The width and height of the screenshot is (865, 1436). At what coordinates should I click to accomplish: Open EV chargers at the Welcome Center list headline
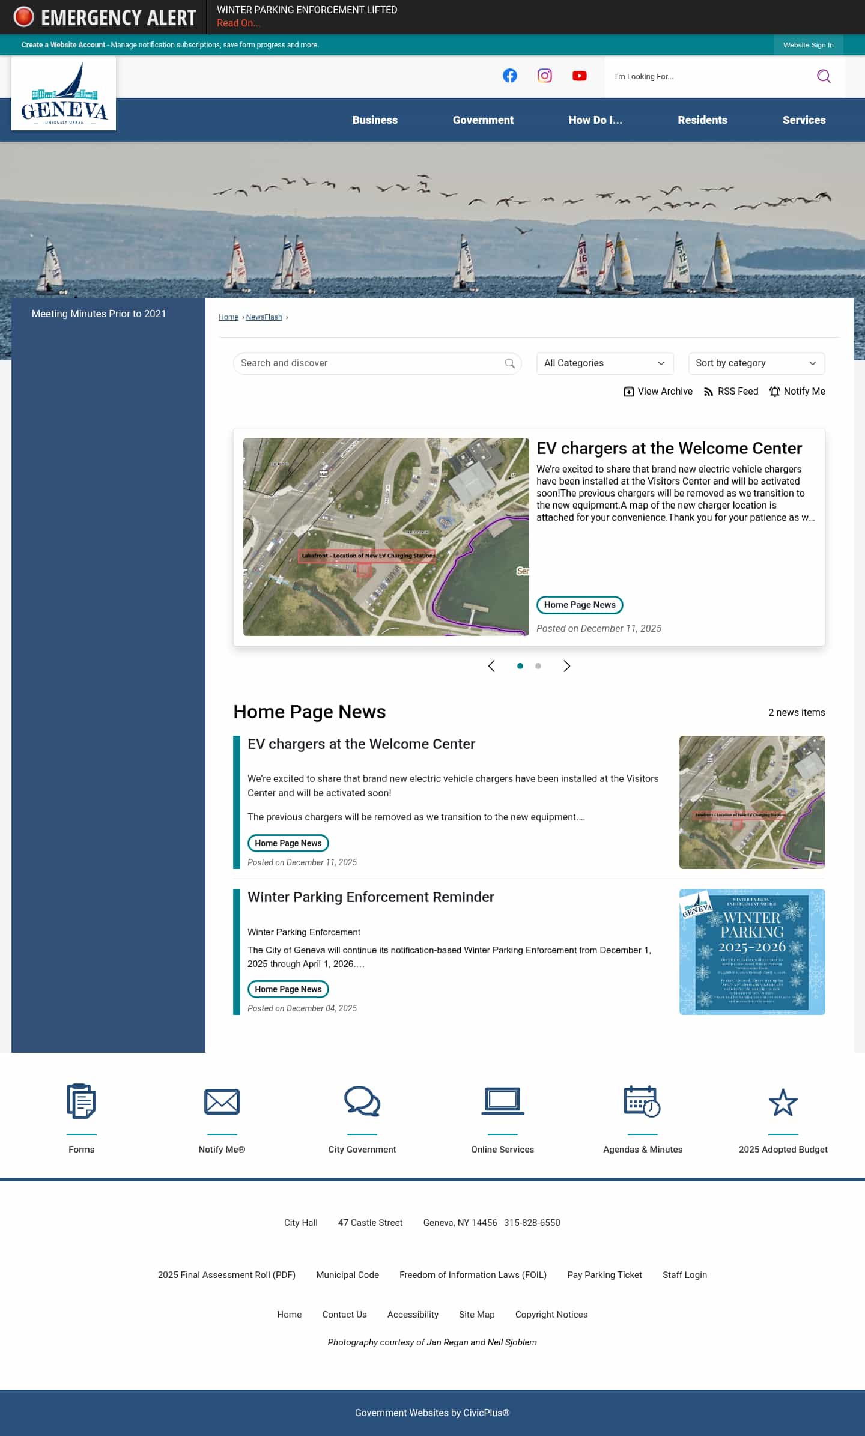tap(361, 744)
